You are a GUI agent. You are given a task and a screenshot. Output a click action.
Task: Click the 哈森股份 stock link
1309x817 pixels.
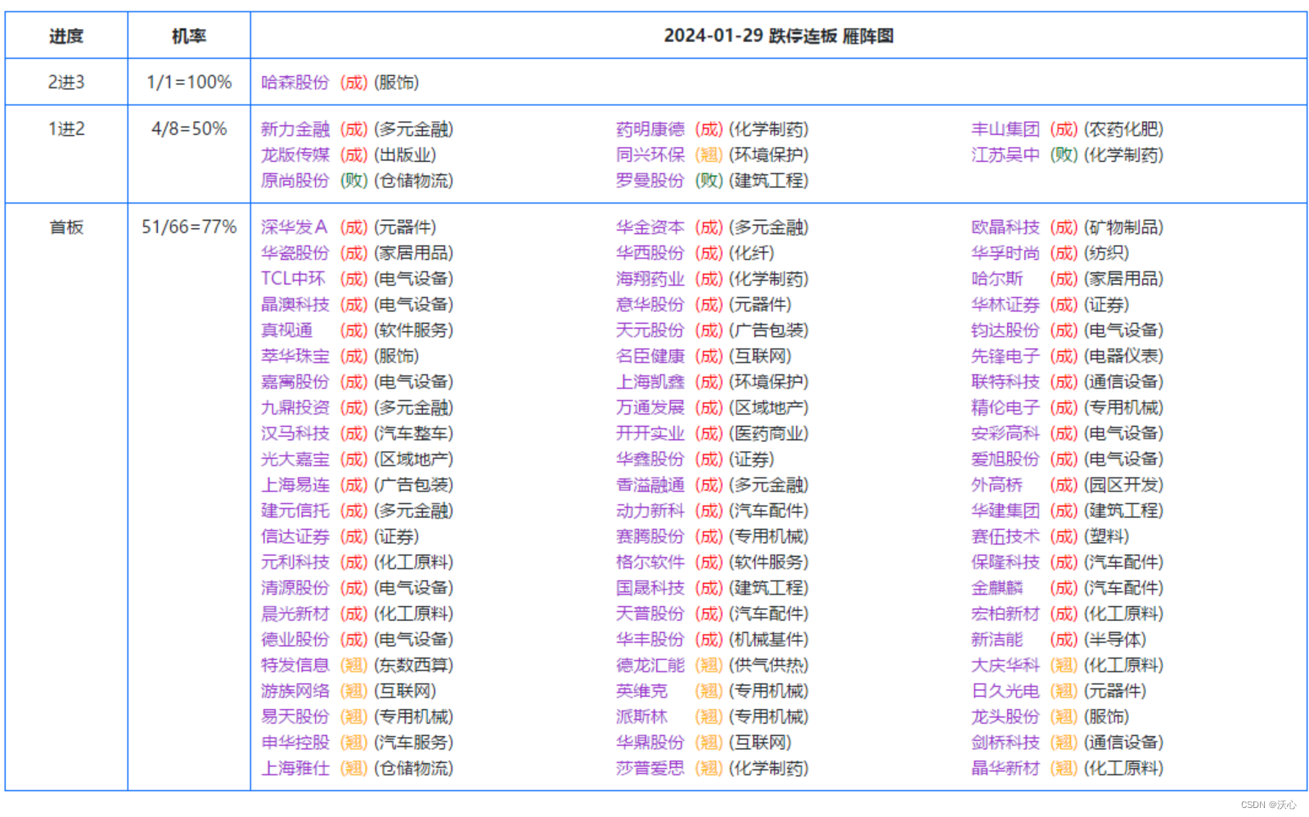point(295,83)
